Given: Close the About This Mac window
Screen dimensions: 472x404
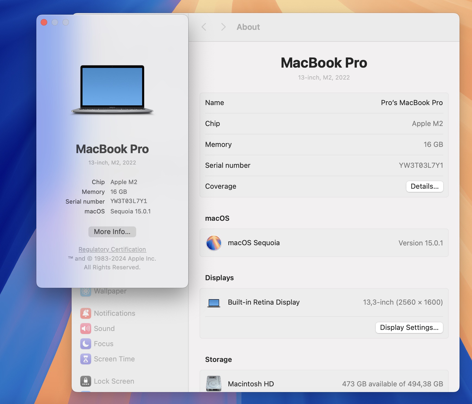Looking at the screenshot, I should 44,22.
